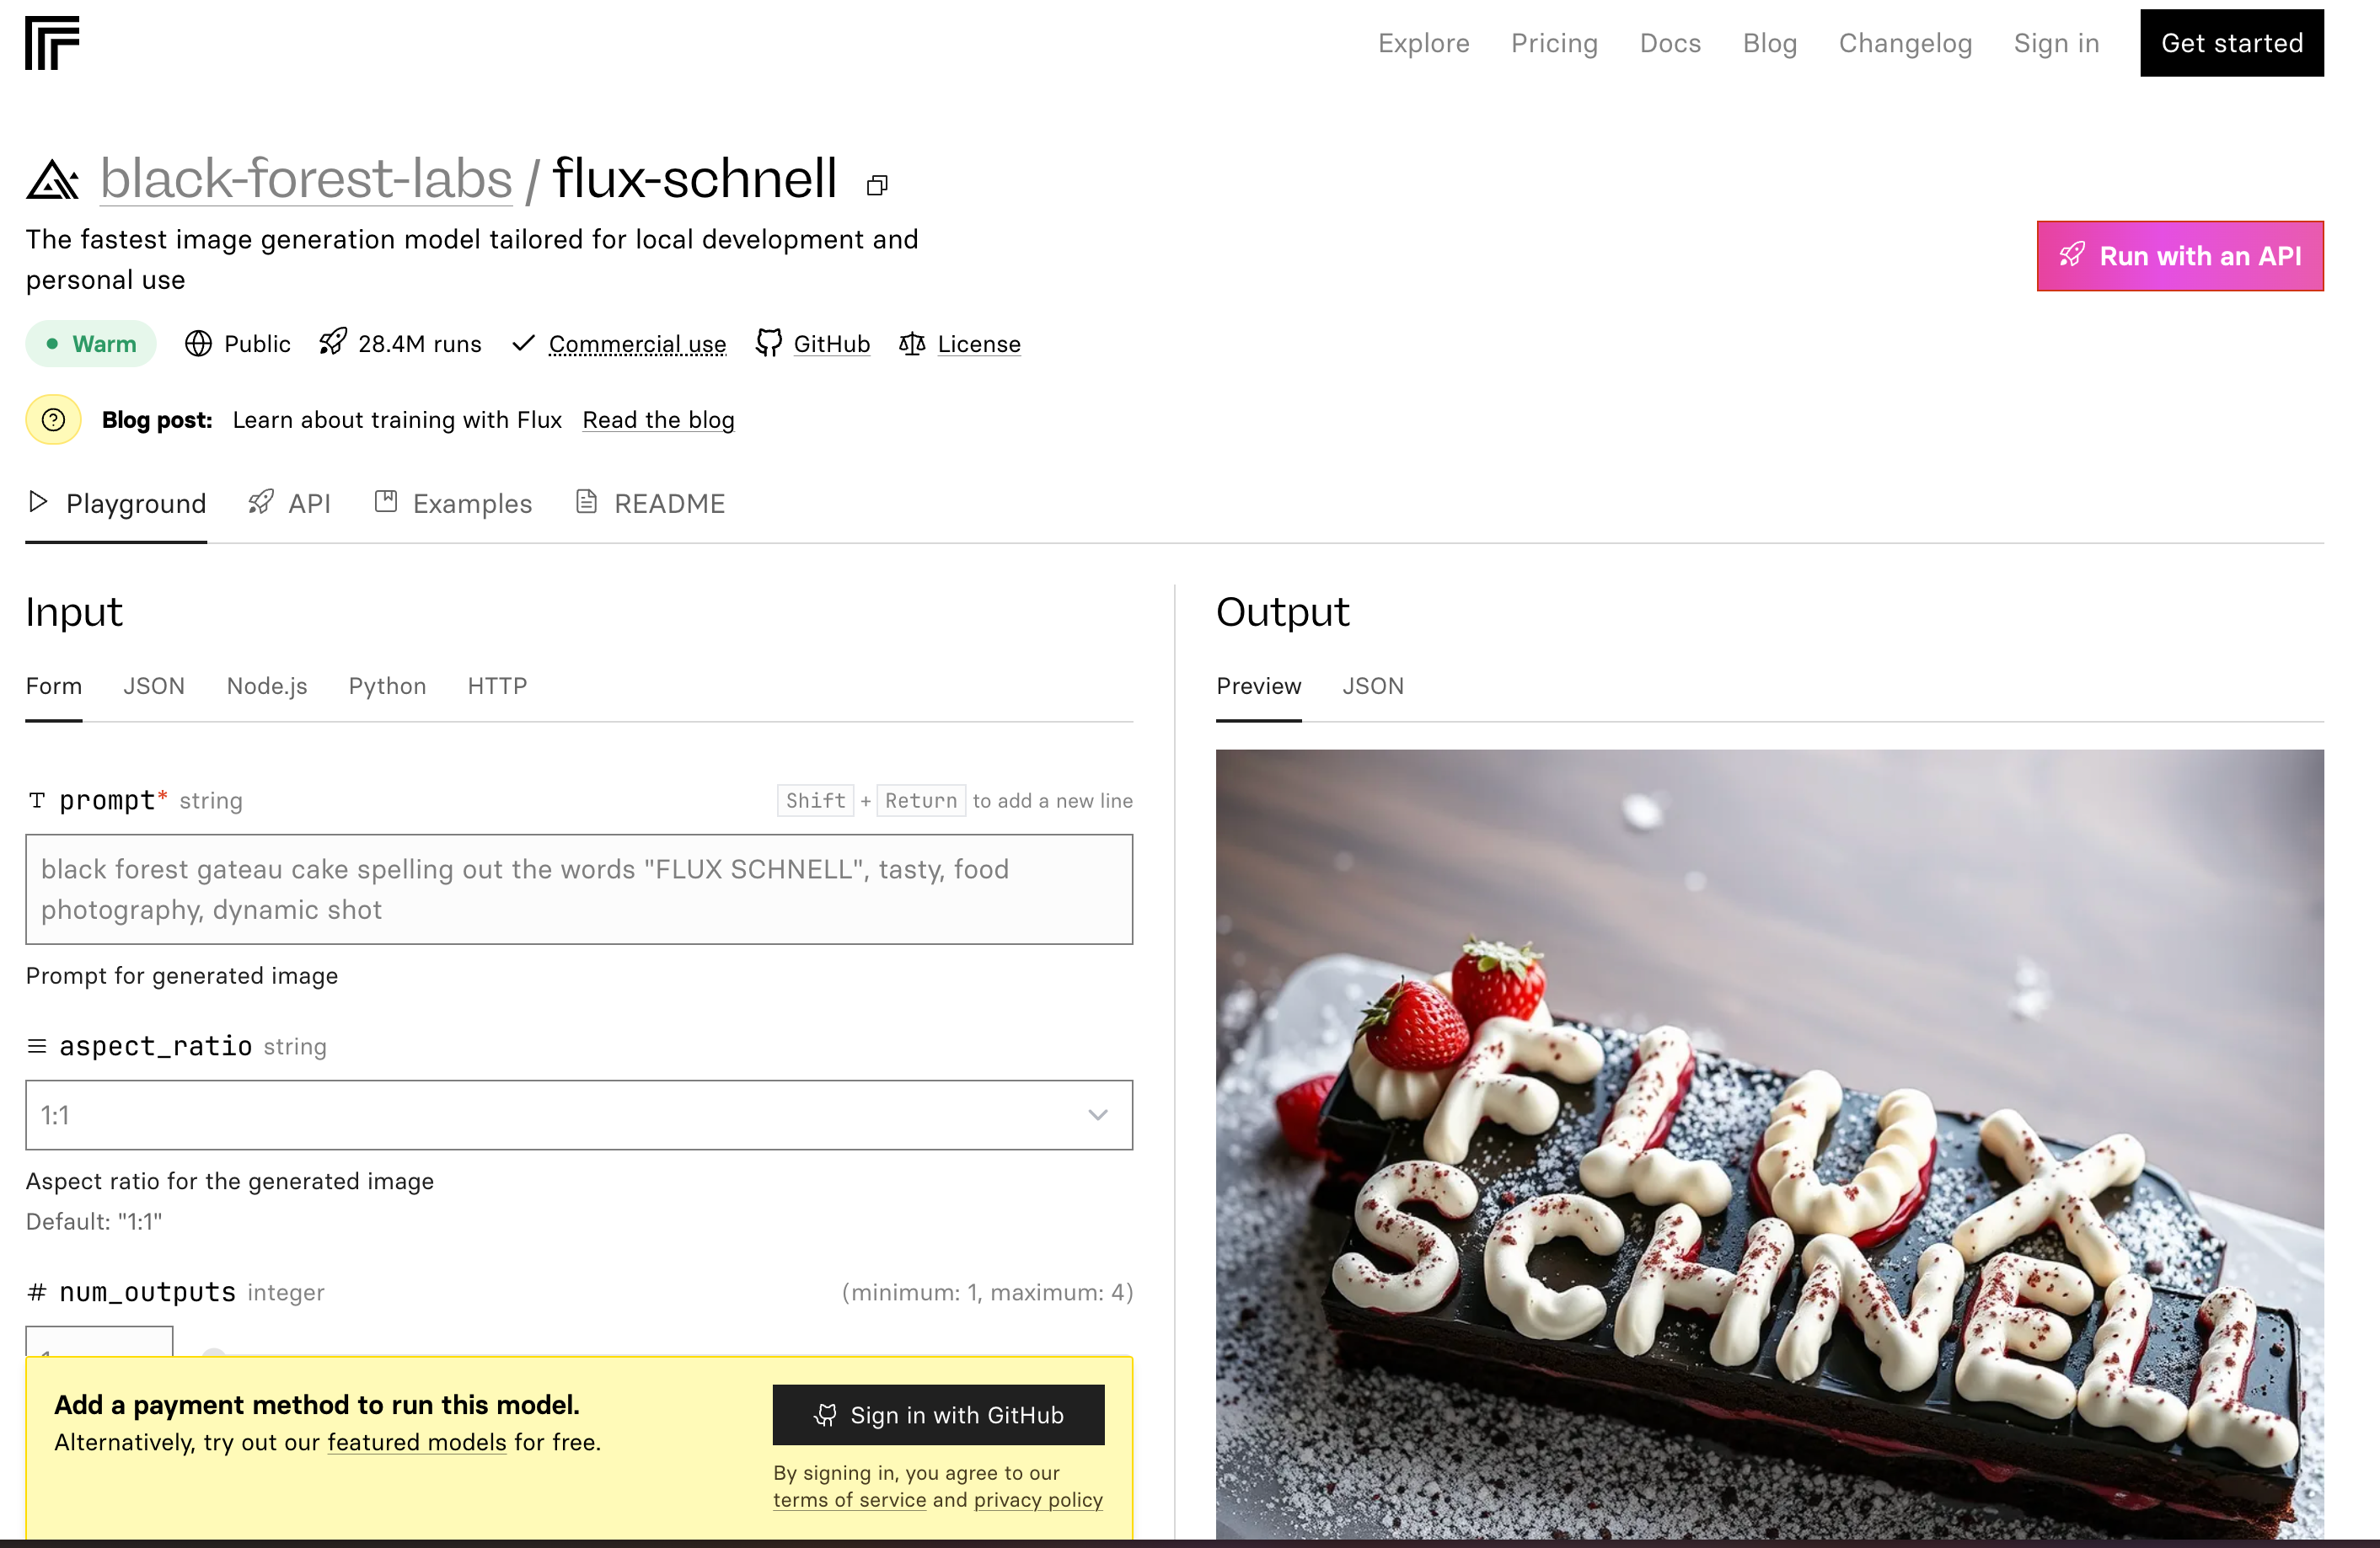The width and height of the screenshot is (2380, 1548).
Task: Click the Replicate logo icon
Action: point(52,43)
